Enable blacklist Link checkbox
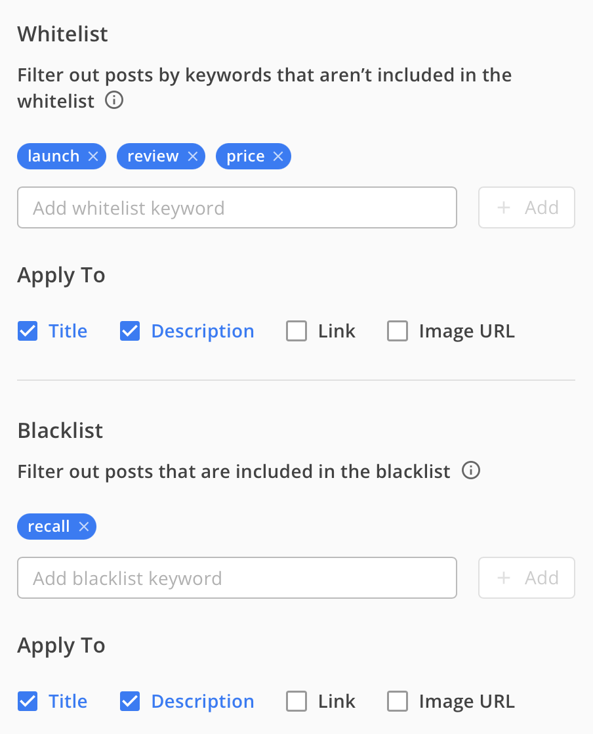Screen dimensions: 593x734 296,701
